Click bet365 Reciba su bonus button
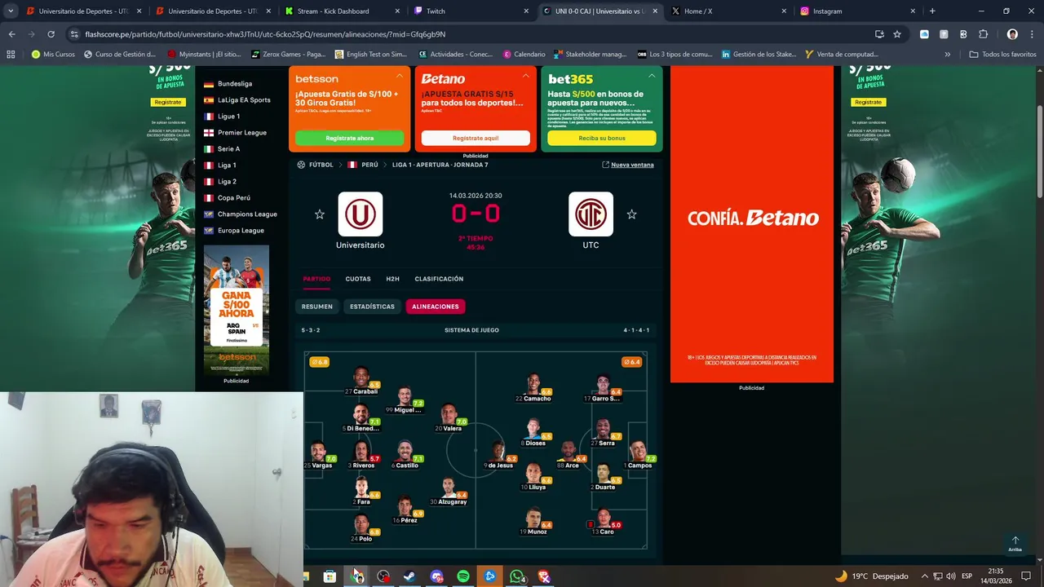1044x587 pixels. click(602, 138)
